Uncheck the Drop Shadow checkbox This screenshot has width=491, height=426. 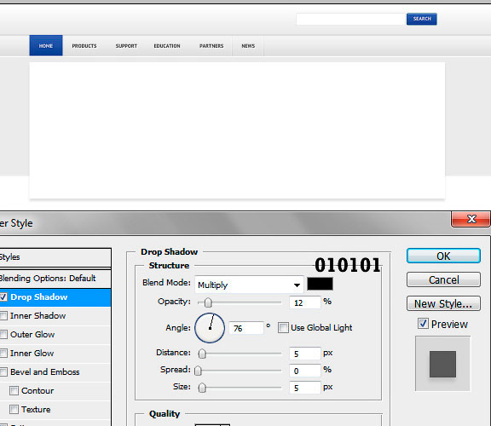(3, 297)
